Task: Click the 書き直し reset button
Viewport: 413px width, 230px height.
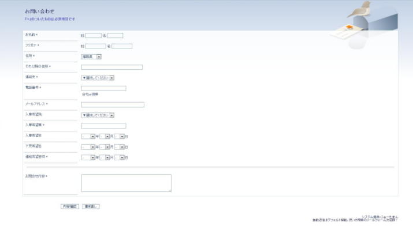Action: click(x=91, y=206)
